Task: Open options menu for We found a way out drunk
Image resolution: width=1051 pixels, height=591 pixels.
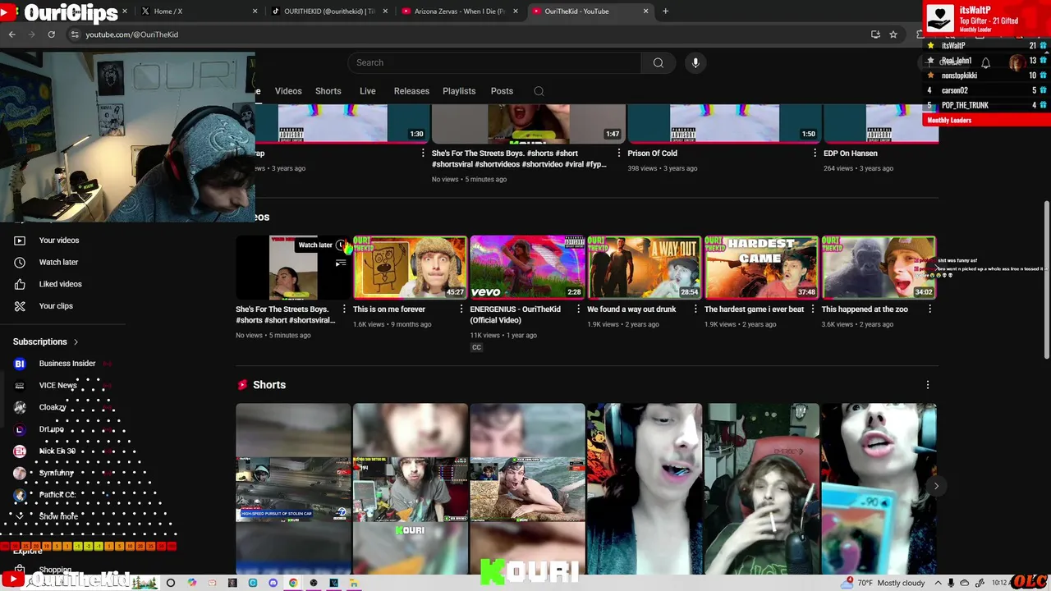Action: (695, 309)
